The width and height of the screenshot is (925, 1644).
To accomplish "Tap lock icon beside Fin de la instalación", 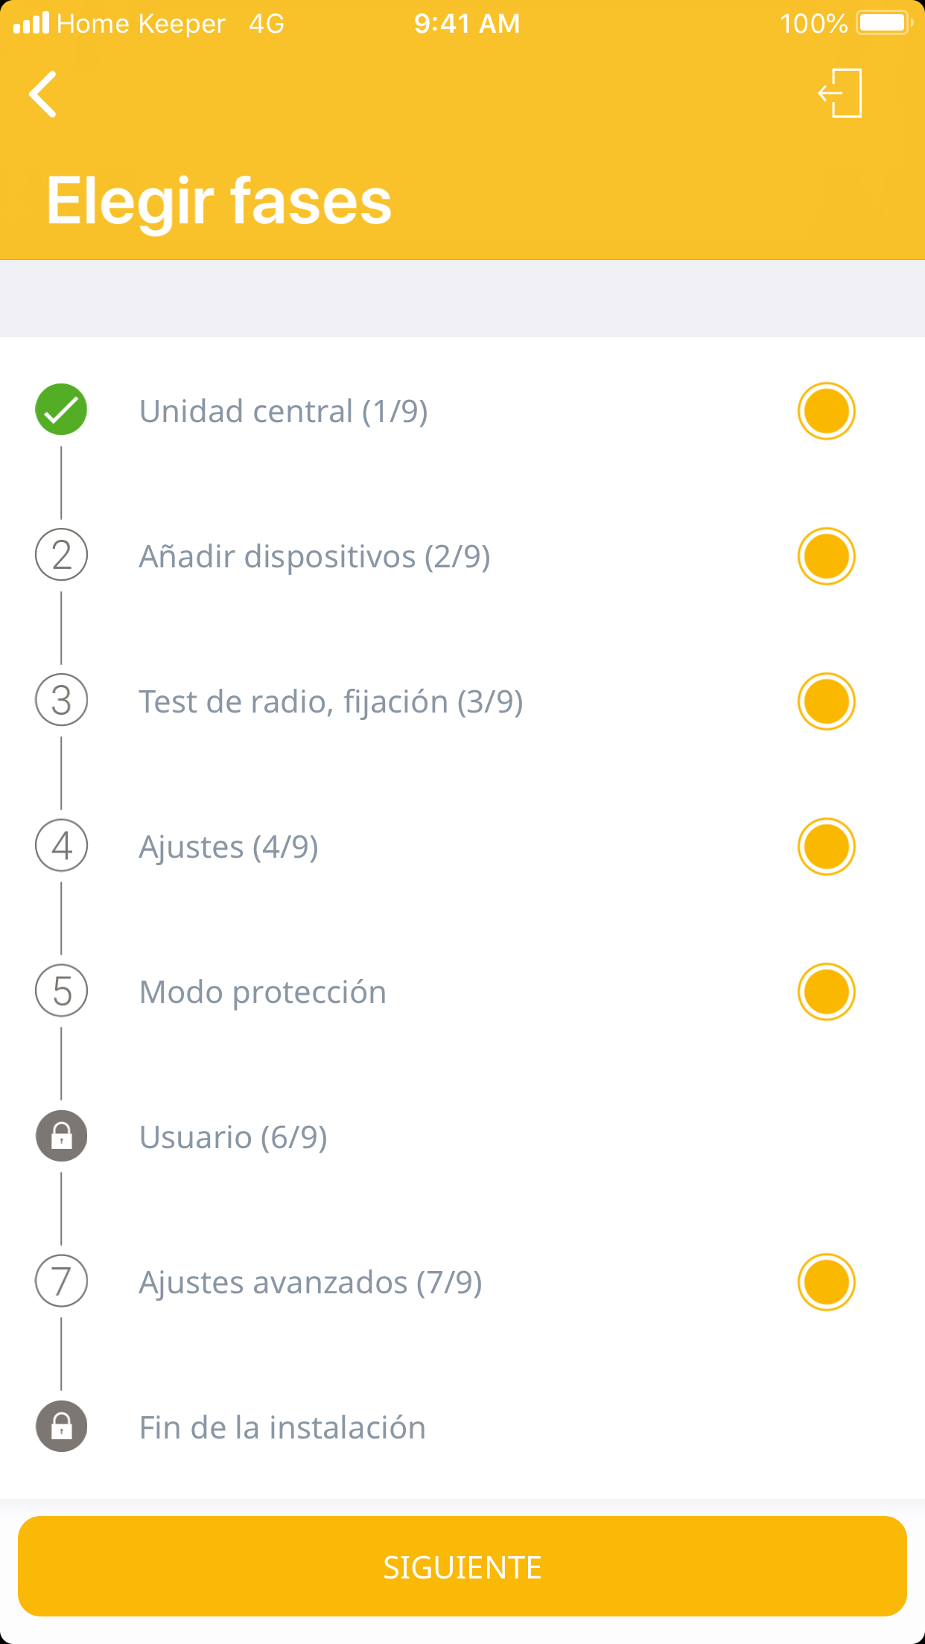I will pos(61,1426).
